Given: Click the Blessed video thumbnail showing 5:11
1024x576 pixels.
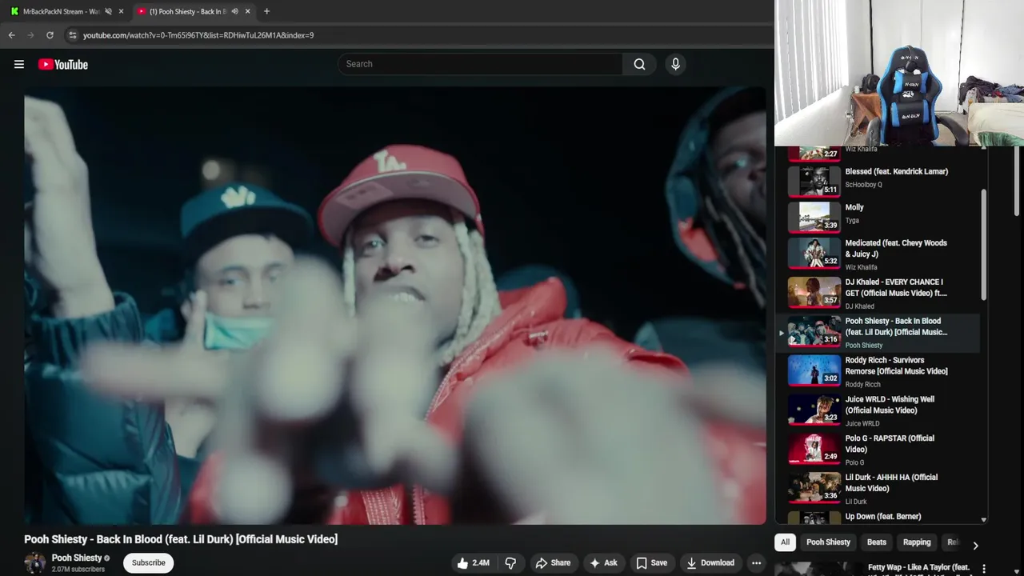Looking at the screenshot, I should [x=814, y=182].
